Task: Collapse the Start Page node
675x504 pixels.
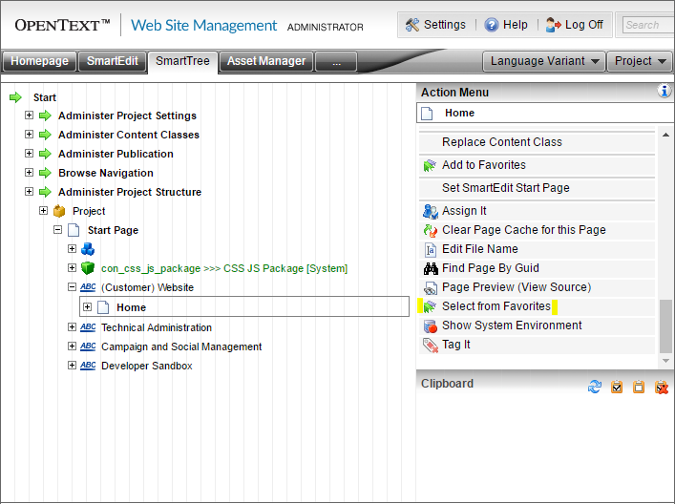Action: (x=57, y=230)
